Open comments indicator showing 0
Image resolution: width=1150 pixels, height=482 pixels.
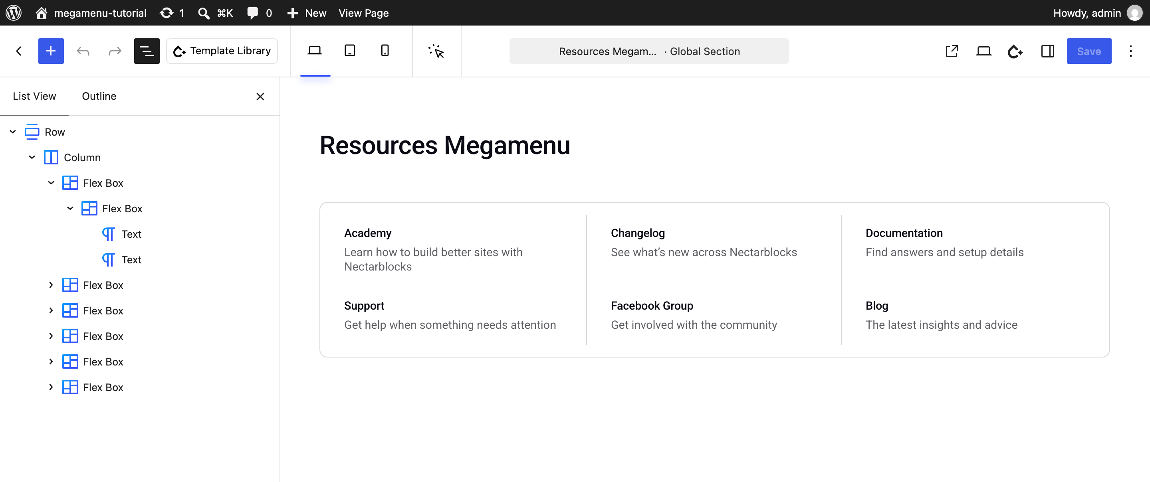[x=260, y=12]
